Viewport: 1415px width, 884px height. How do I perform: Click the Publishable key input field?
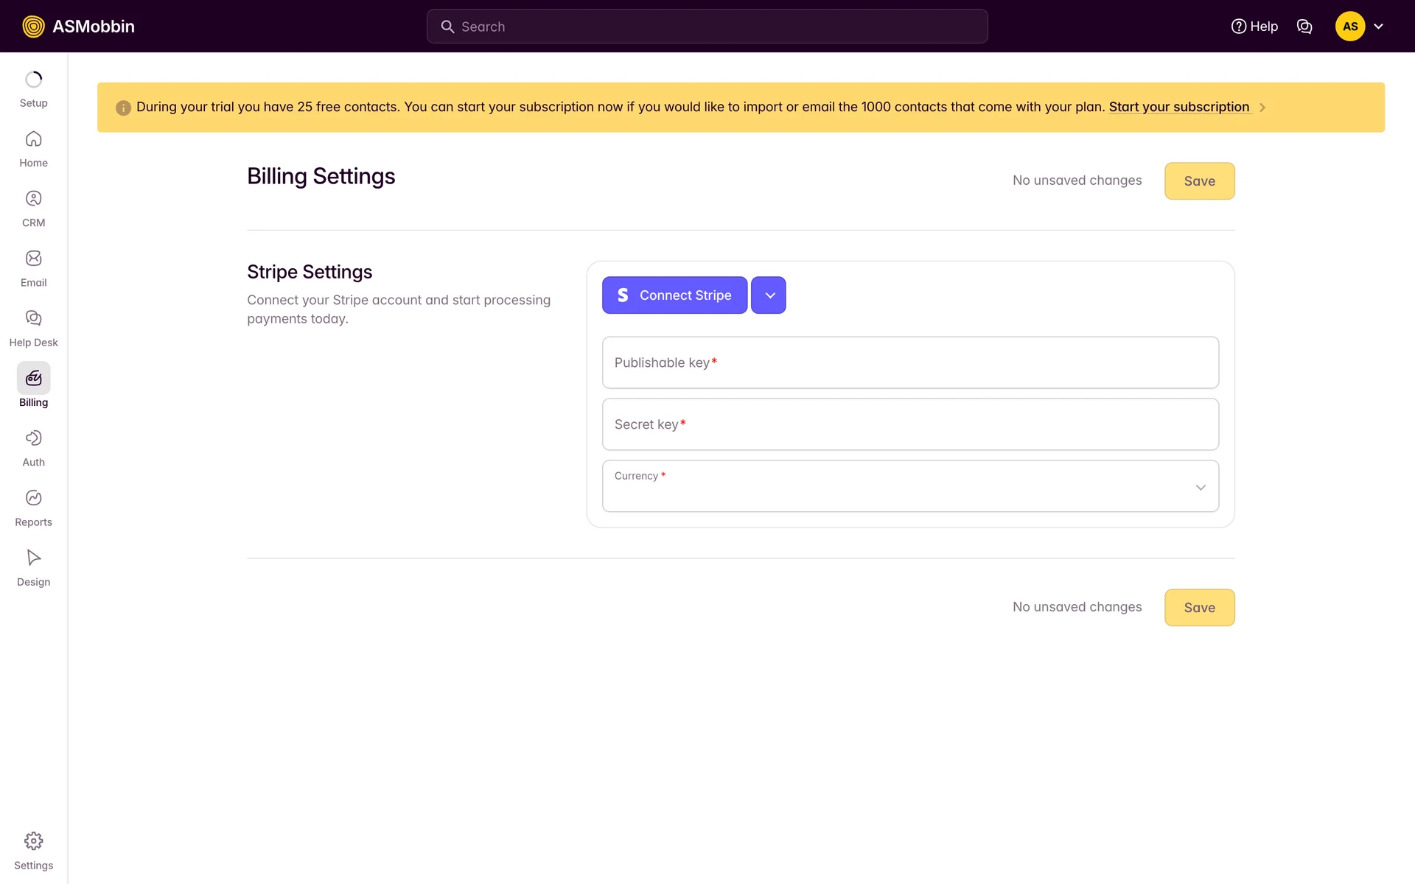910,362
